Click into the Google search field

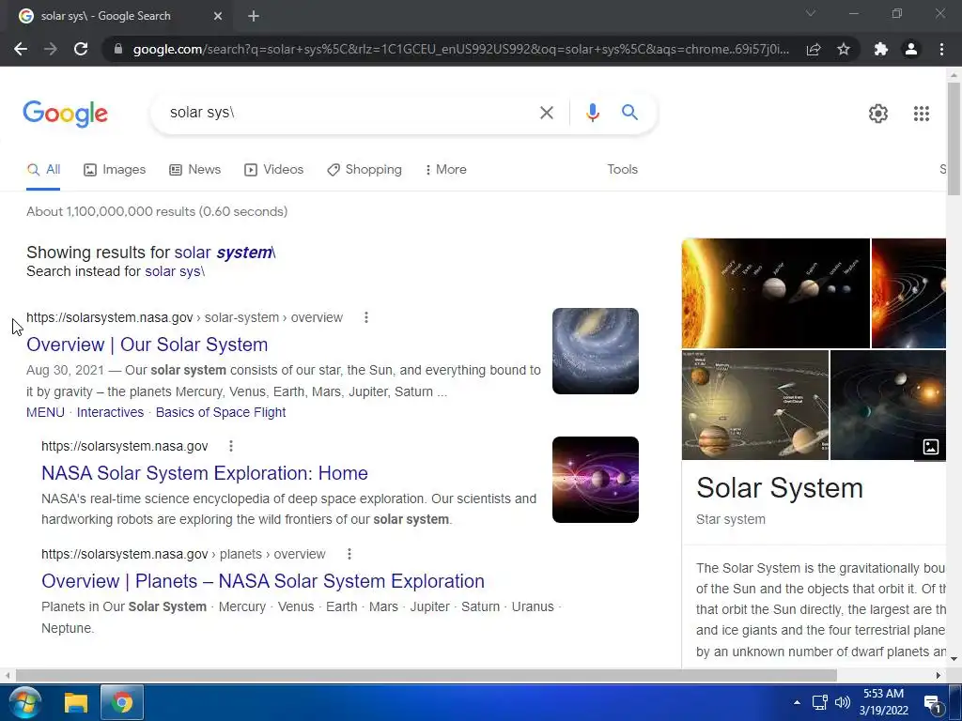pos(349,113)
